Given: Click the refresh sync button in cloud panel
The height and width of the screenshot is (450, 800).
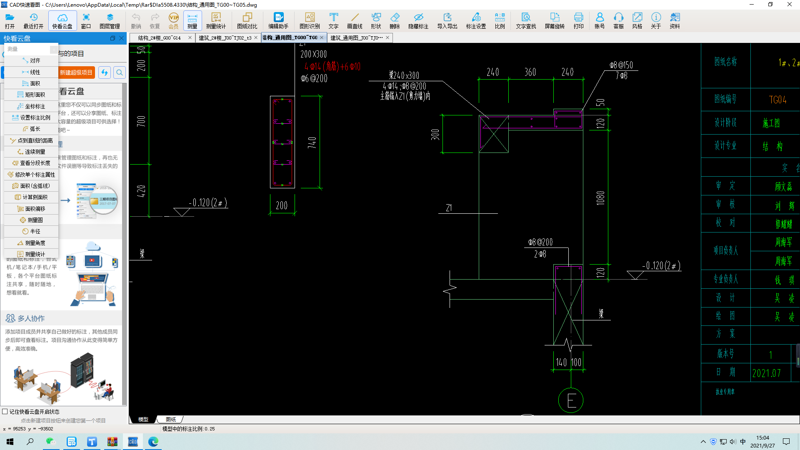Looking at the screenshot, I should [105, 72].
